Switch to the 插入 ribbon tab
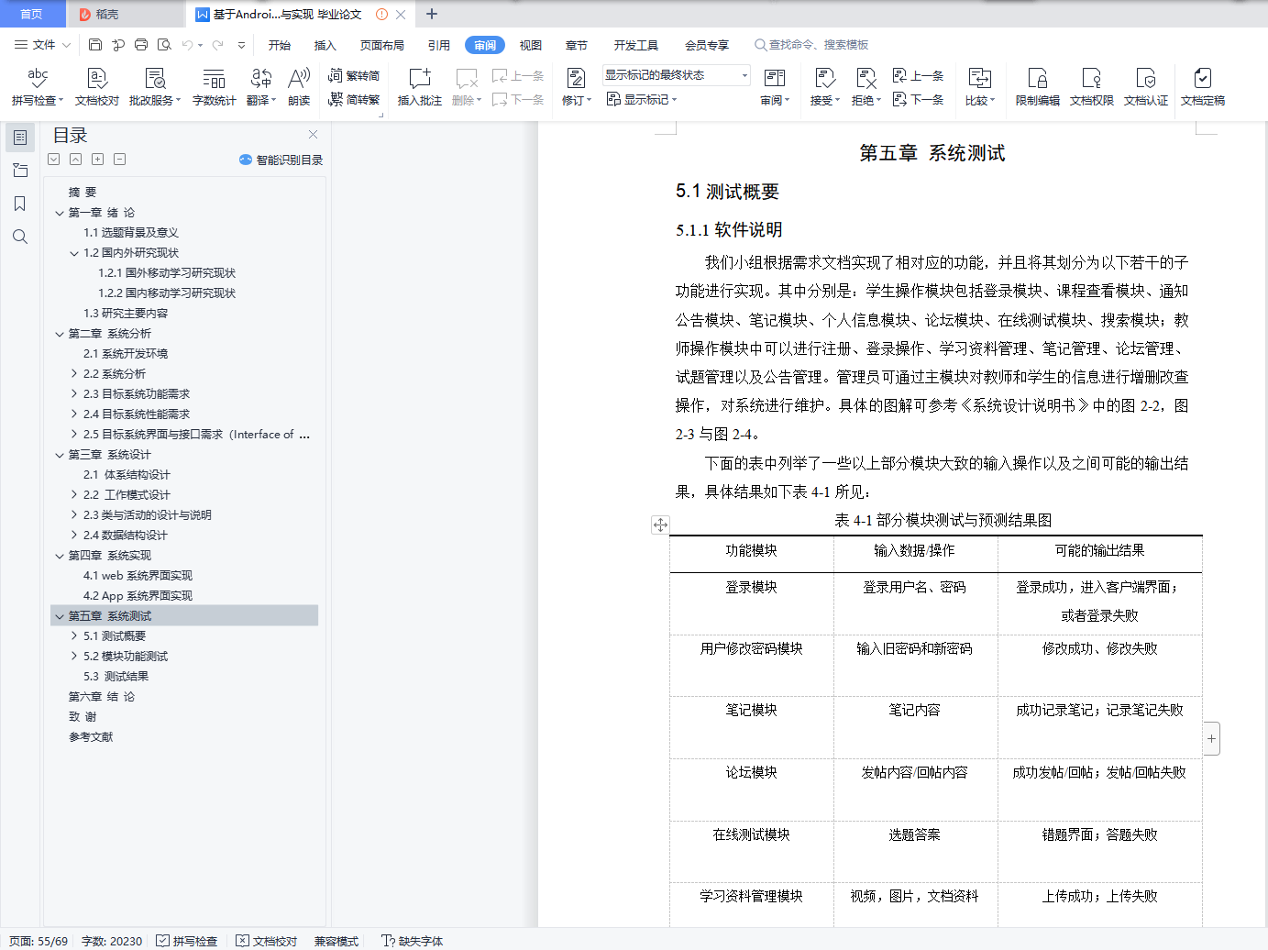The height and width of the screenshot is (950, 1268). 325,45
